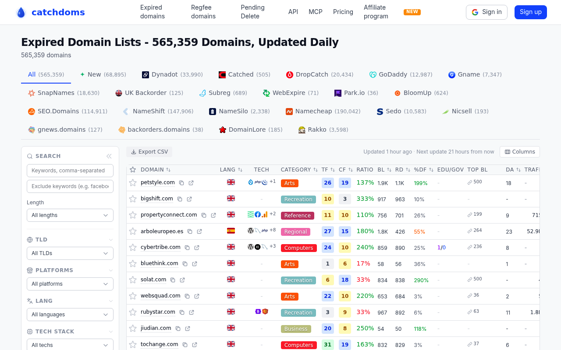The height and width of the screenshot is (350, 561).
Task: Click the Sign up button
Action: (531, 12)
